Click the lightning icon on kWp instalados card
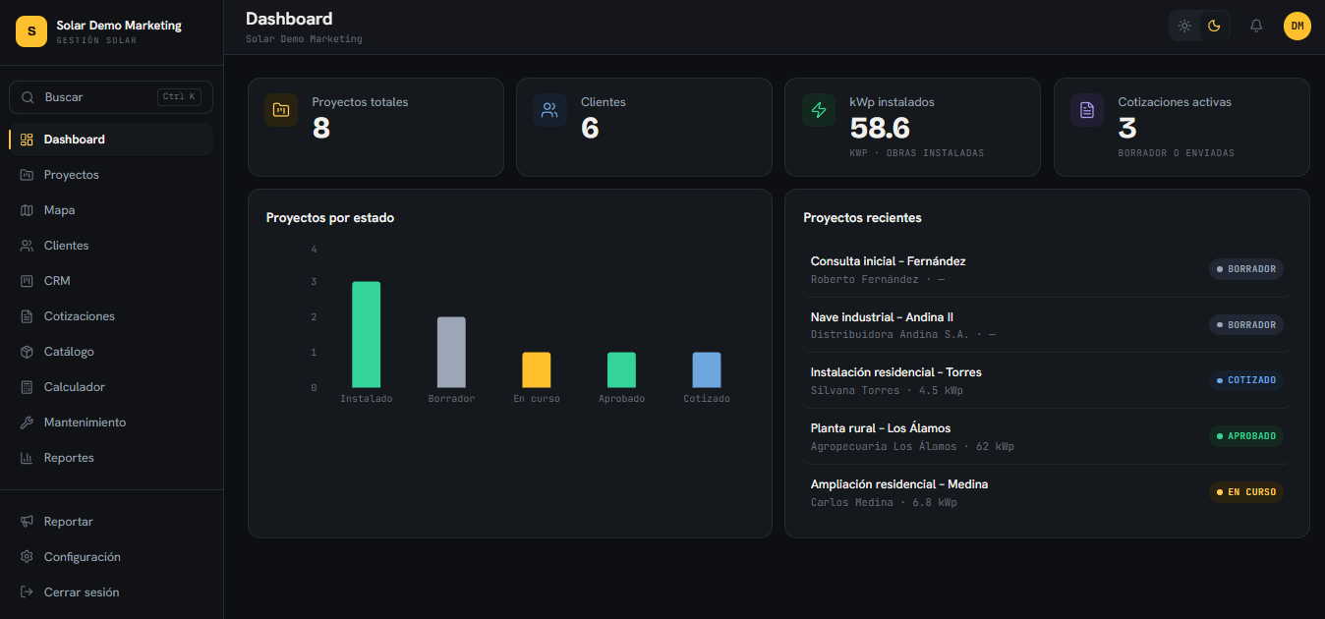1325x619 pixels. (819, 110)
